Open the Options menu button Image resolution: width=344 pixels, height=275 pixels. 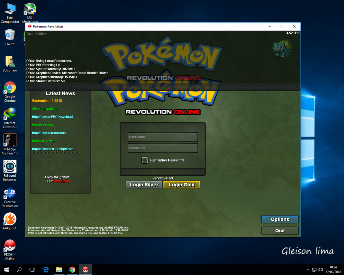click(280, 219)
